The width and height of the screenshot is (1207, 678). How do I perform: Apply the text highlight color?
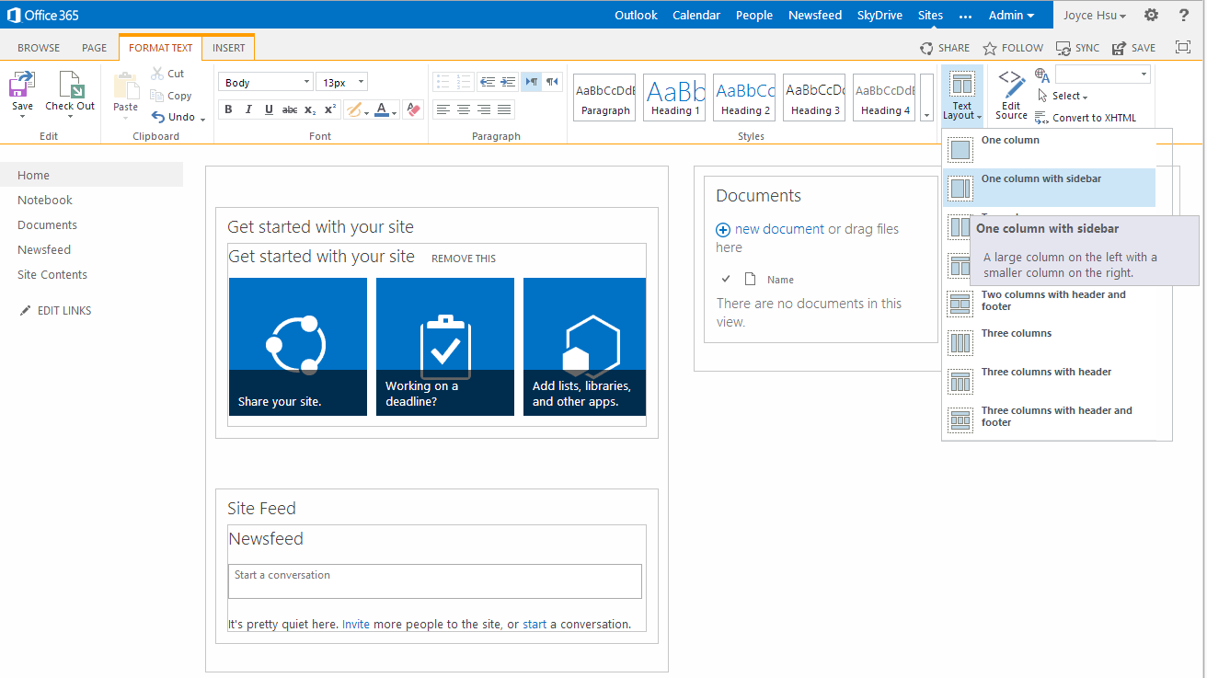coord(353,109)
